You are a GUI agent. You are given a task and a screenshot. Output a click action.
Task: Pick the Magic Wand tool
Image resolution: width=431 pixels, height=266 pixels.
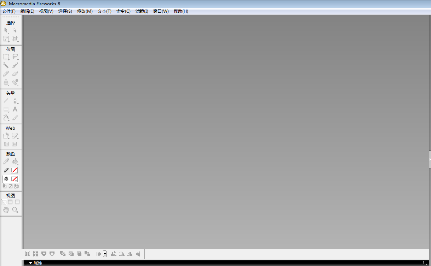(6, 65)
